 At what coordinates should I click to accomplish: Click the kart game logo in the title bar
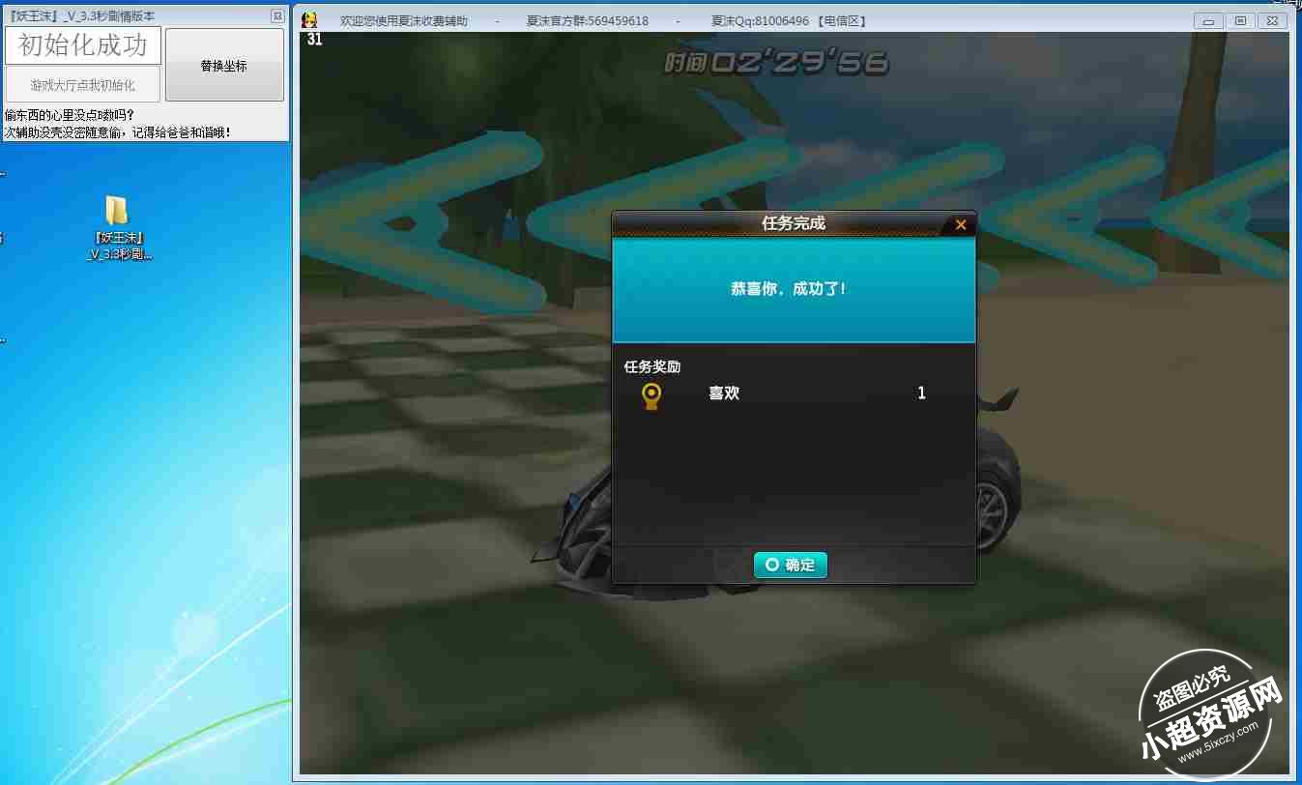[x=308, y=19]
